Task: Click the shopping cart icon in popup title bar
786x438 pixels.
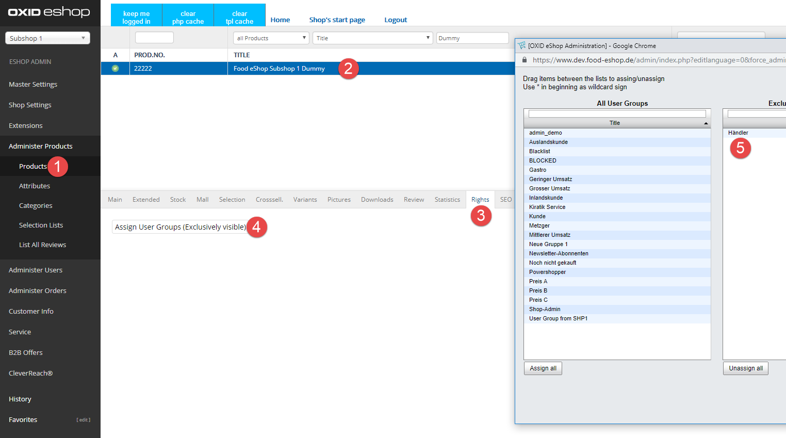Action: [522, 45]
